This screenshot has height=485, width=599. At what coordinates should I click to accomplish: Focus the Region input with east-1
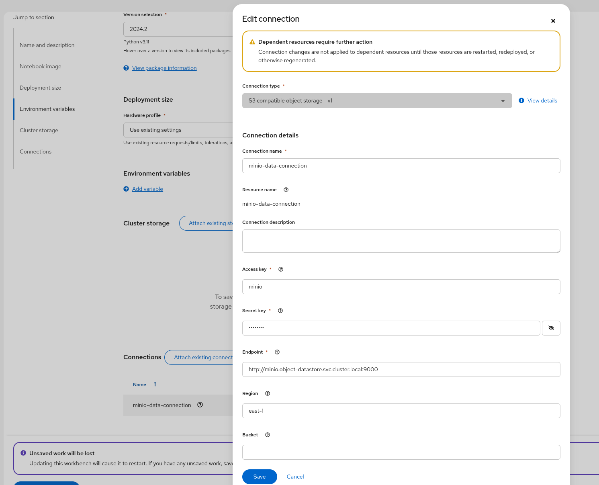pyautogui.click(x=401, y=411)
